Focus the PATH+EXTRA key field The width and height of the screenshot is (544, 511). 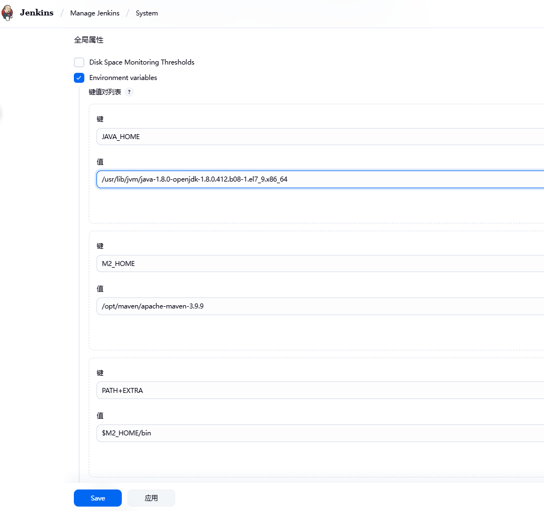(x=320, y=391)
